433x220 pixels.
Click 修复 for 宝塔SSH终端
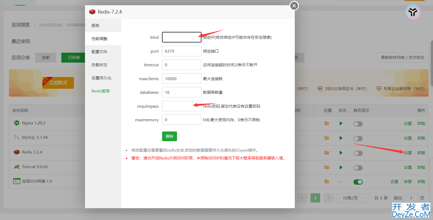click(408, 181)
